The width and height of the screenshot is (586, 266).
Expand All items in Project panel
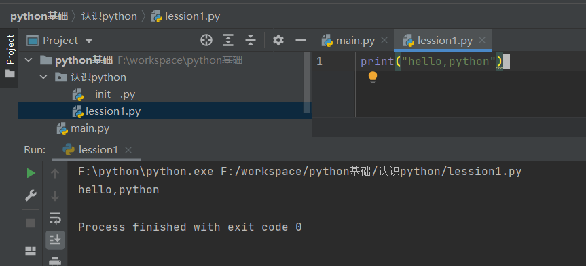[x=228, y=40]
